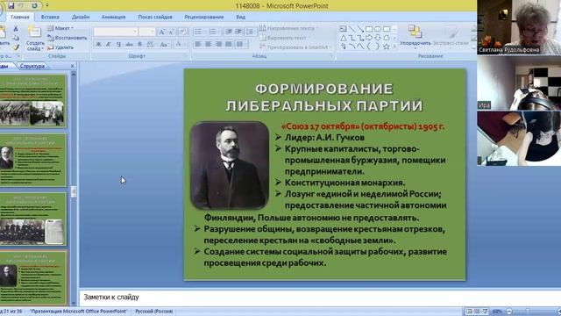Increase font size with the grow-font icon
Viewport: 561px width, 316px height.
tap(161, 32)
